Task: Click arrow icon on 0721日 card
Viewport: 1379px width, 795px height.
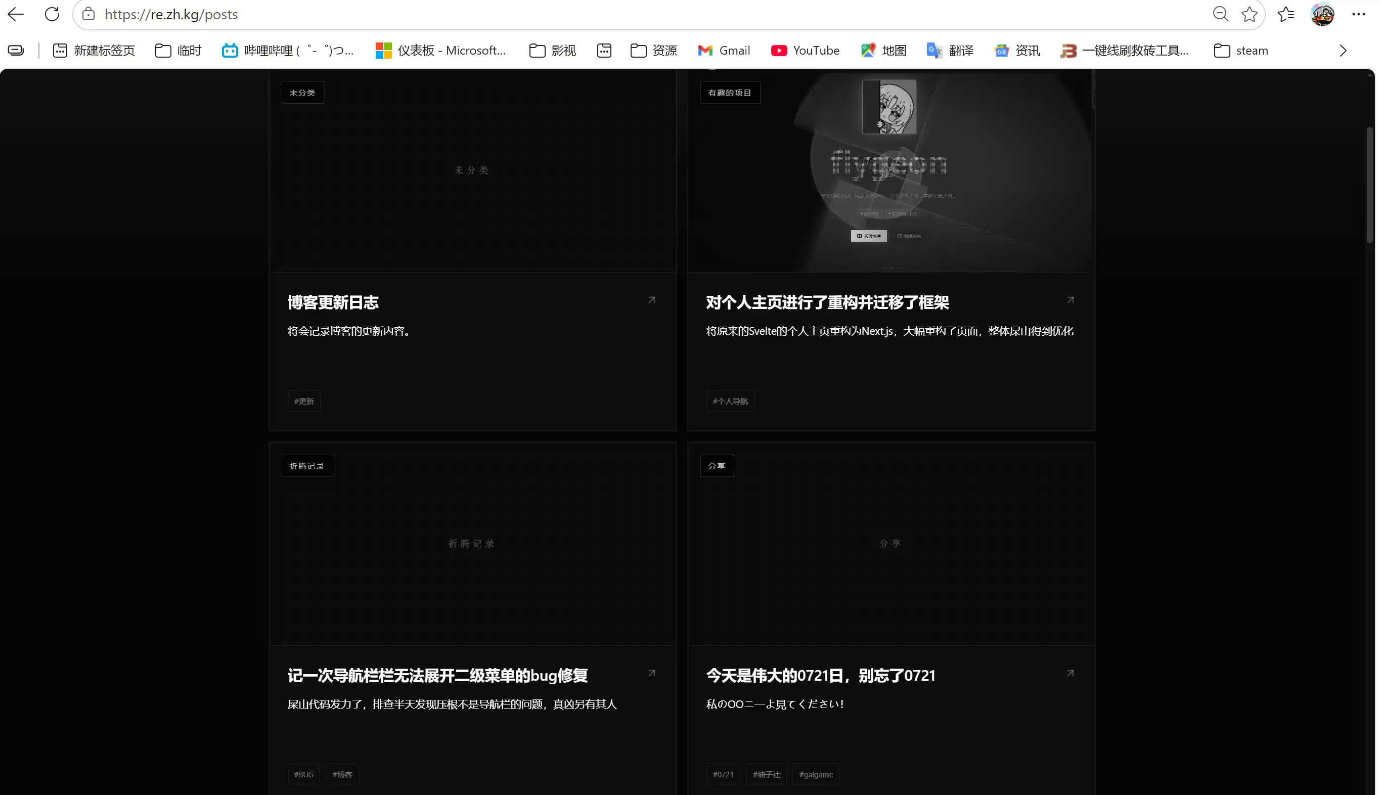Action: [1070, 673]
